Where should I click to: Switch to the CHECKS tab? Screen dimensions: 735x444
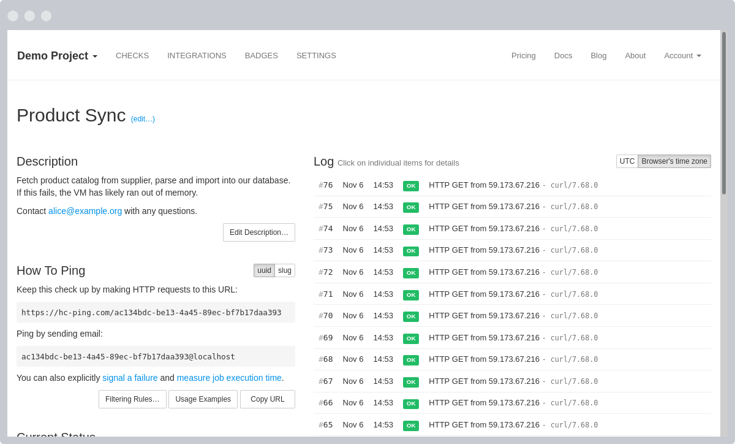(132, 56)
